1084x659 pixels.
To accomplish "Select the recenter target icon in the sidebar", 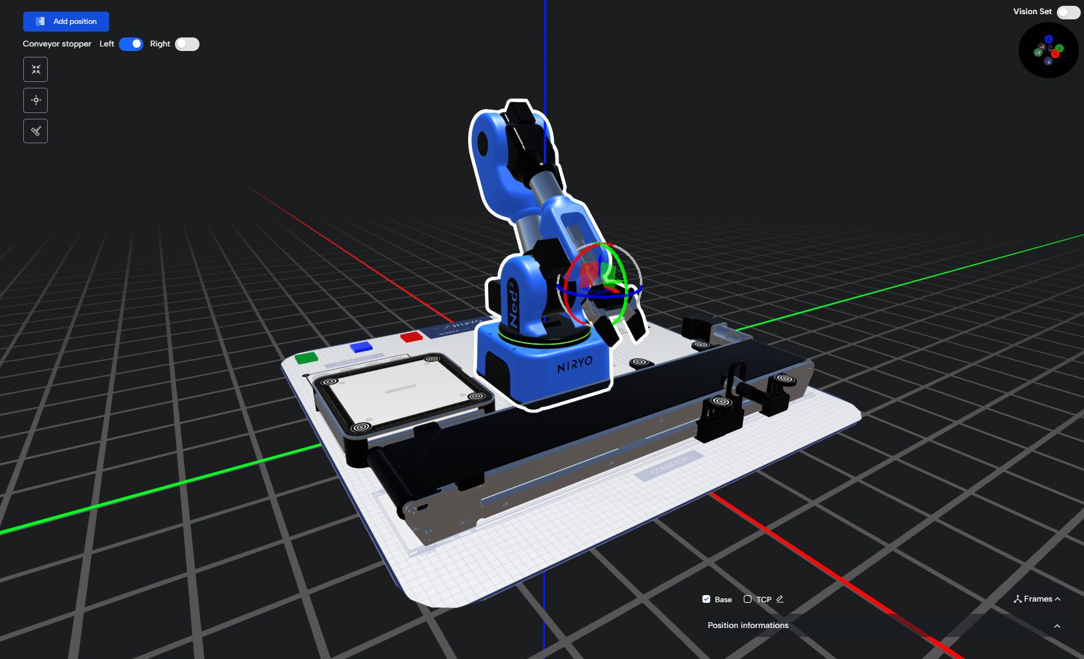I will click(x=36, y=100).
